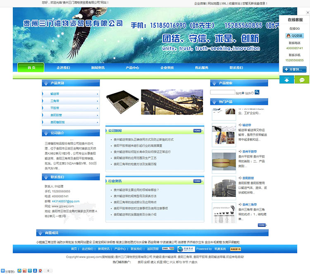Viewport: 310px width, 274px height.
Task: Open the 贵阳输送带的应用范围及生产工艺 news link
Action: click(x=135, y=158)
